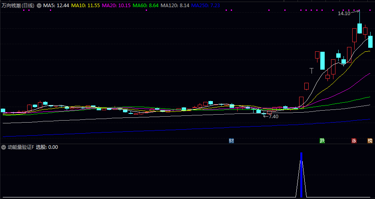375x199 pixels.
Task: Click the 动能量验证F indicator name
Action: (x=21, y=147)
